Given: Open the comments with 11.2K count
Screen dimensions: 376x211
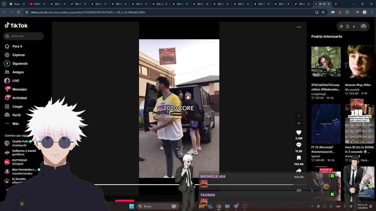Looking at the screenshot, I should tap(299, 145).
